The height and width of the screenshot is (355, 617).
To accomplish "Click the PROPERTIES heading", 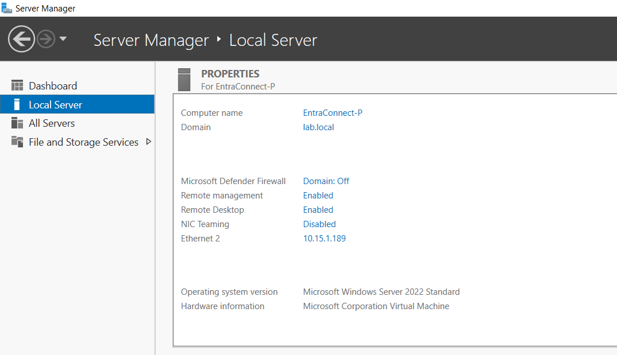I will 230,74.
